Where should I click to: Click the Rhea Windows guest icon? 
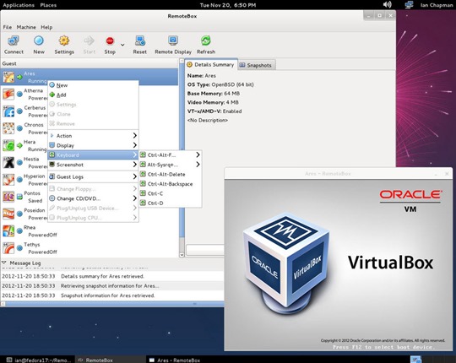pyautogui.click(x=8, y=231)
